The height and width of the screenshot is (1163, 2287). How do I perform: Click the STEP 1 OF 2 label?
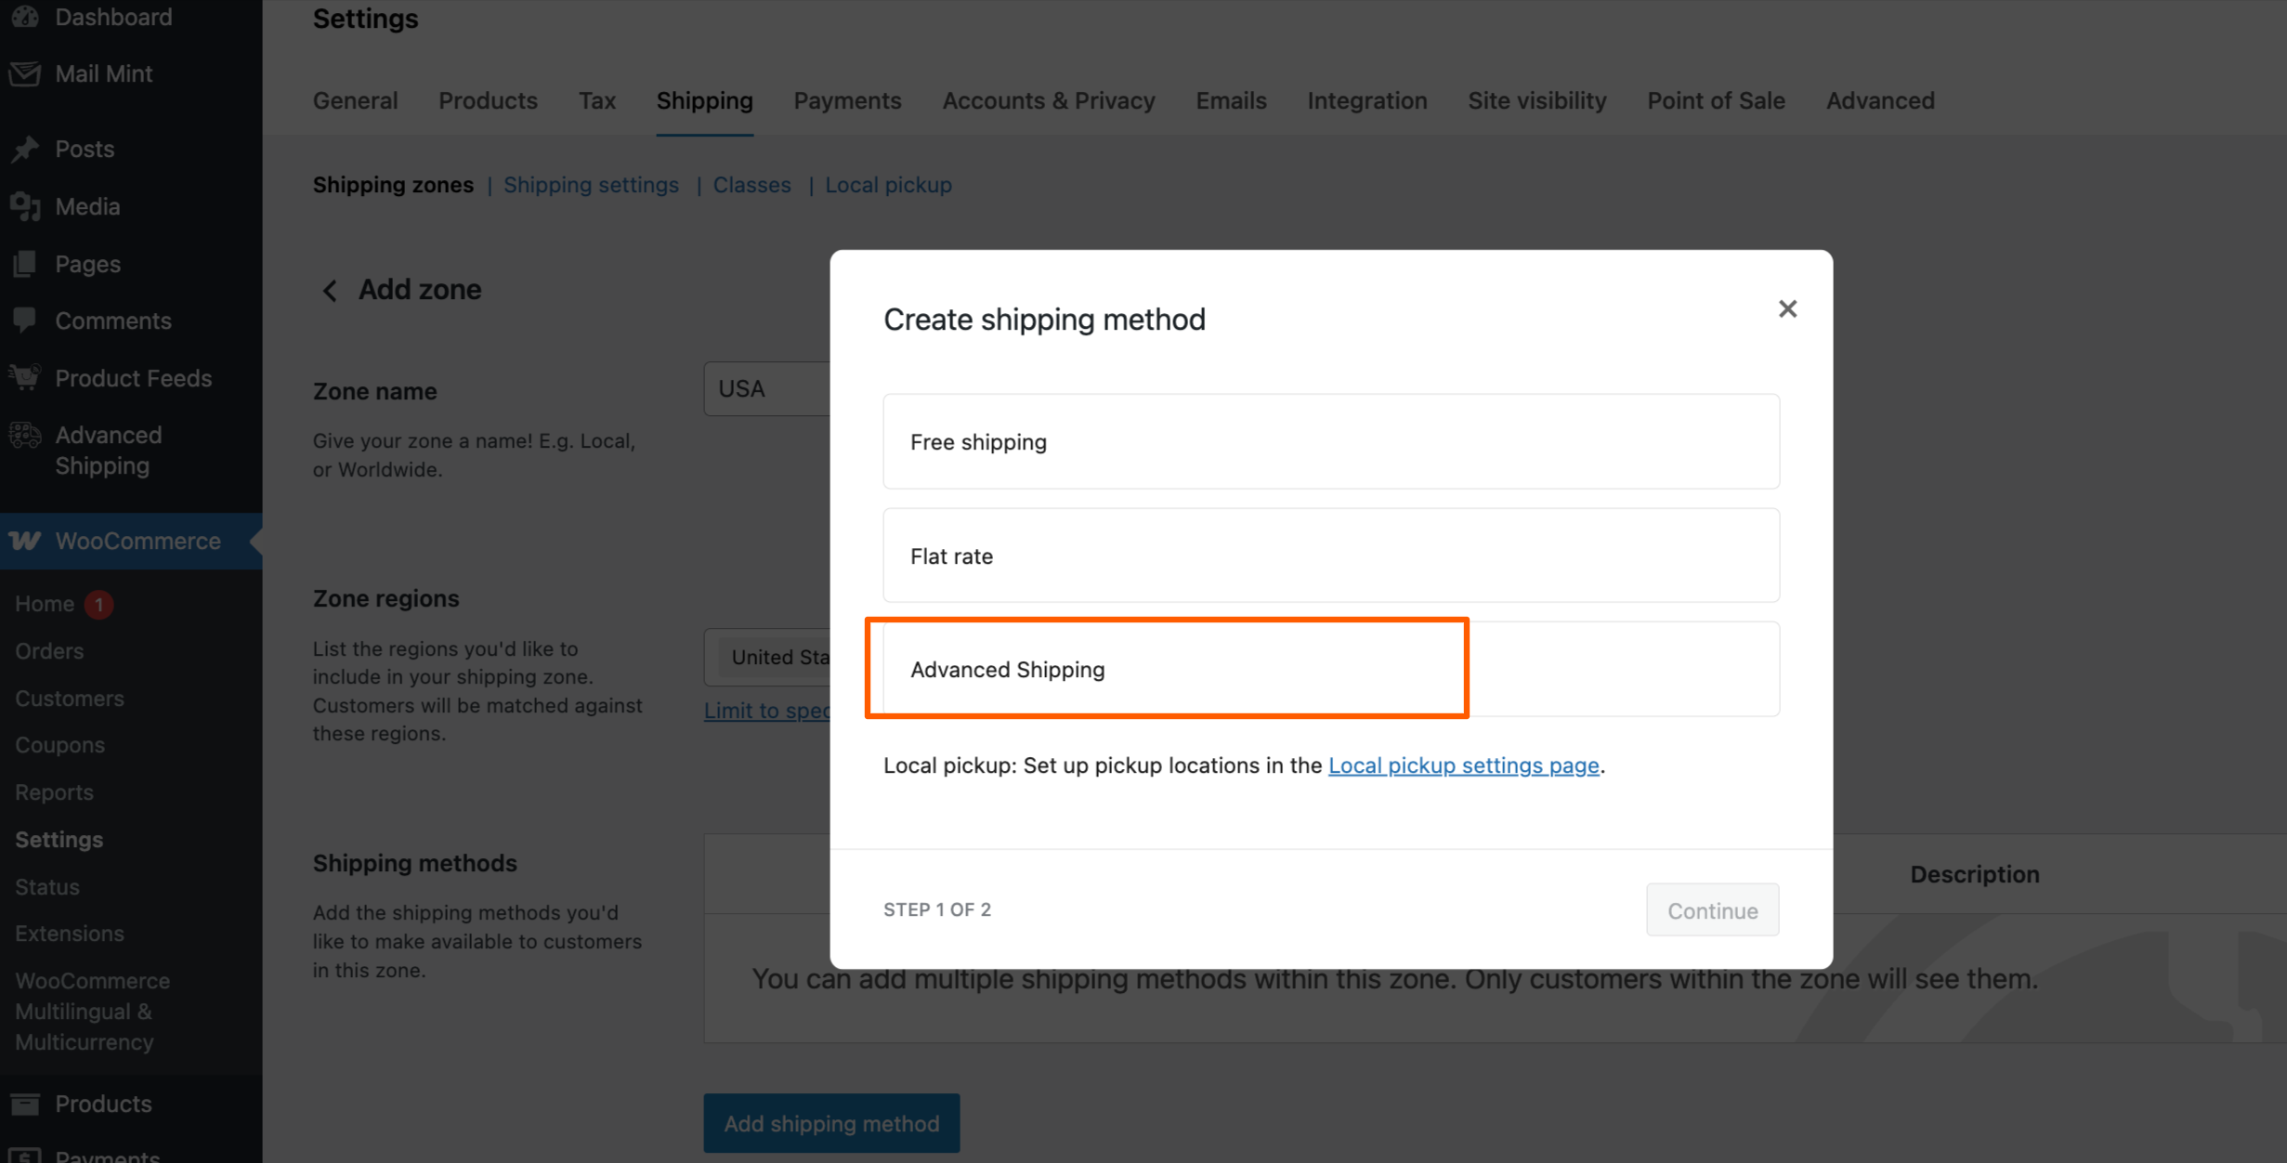pos(936,909)
